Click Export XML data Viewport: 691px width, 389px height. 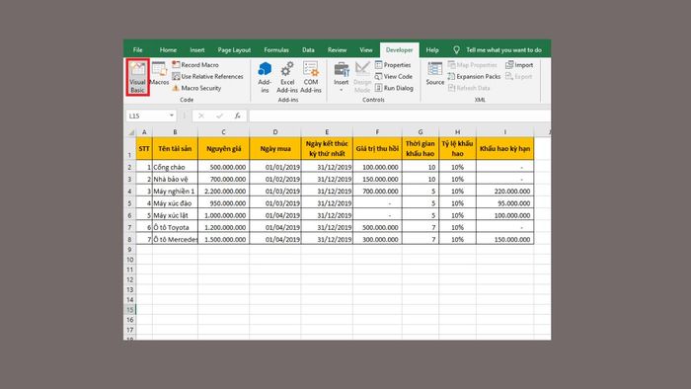(518, 76)
